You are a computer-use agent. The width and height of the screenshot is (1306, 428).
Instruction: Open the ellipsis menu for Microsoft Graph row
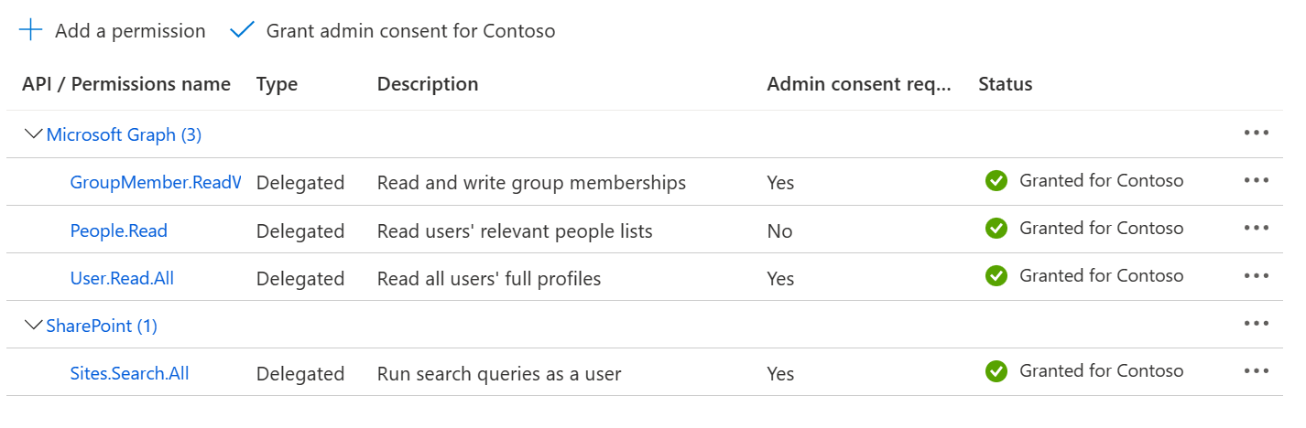(1257, 134)
